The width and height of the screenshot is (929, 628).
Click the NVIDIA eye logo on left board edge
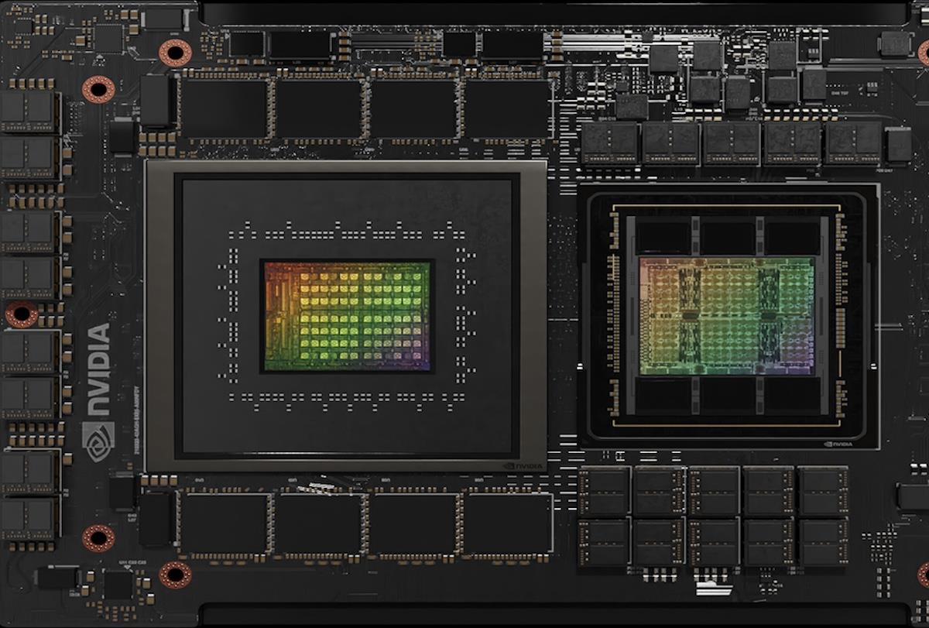98,441
